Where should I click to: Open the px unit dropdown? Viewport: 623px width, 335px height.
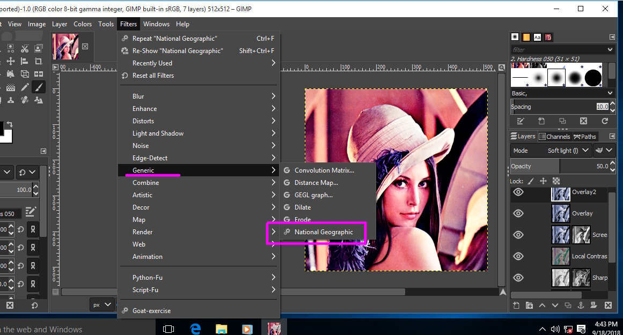(x=102, y=305)
